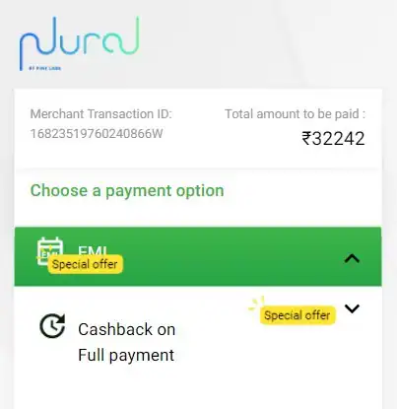Screen dimensions: 397x409
Task: Click the EMI calendar icon
Action: [x=50, y=251]
